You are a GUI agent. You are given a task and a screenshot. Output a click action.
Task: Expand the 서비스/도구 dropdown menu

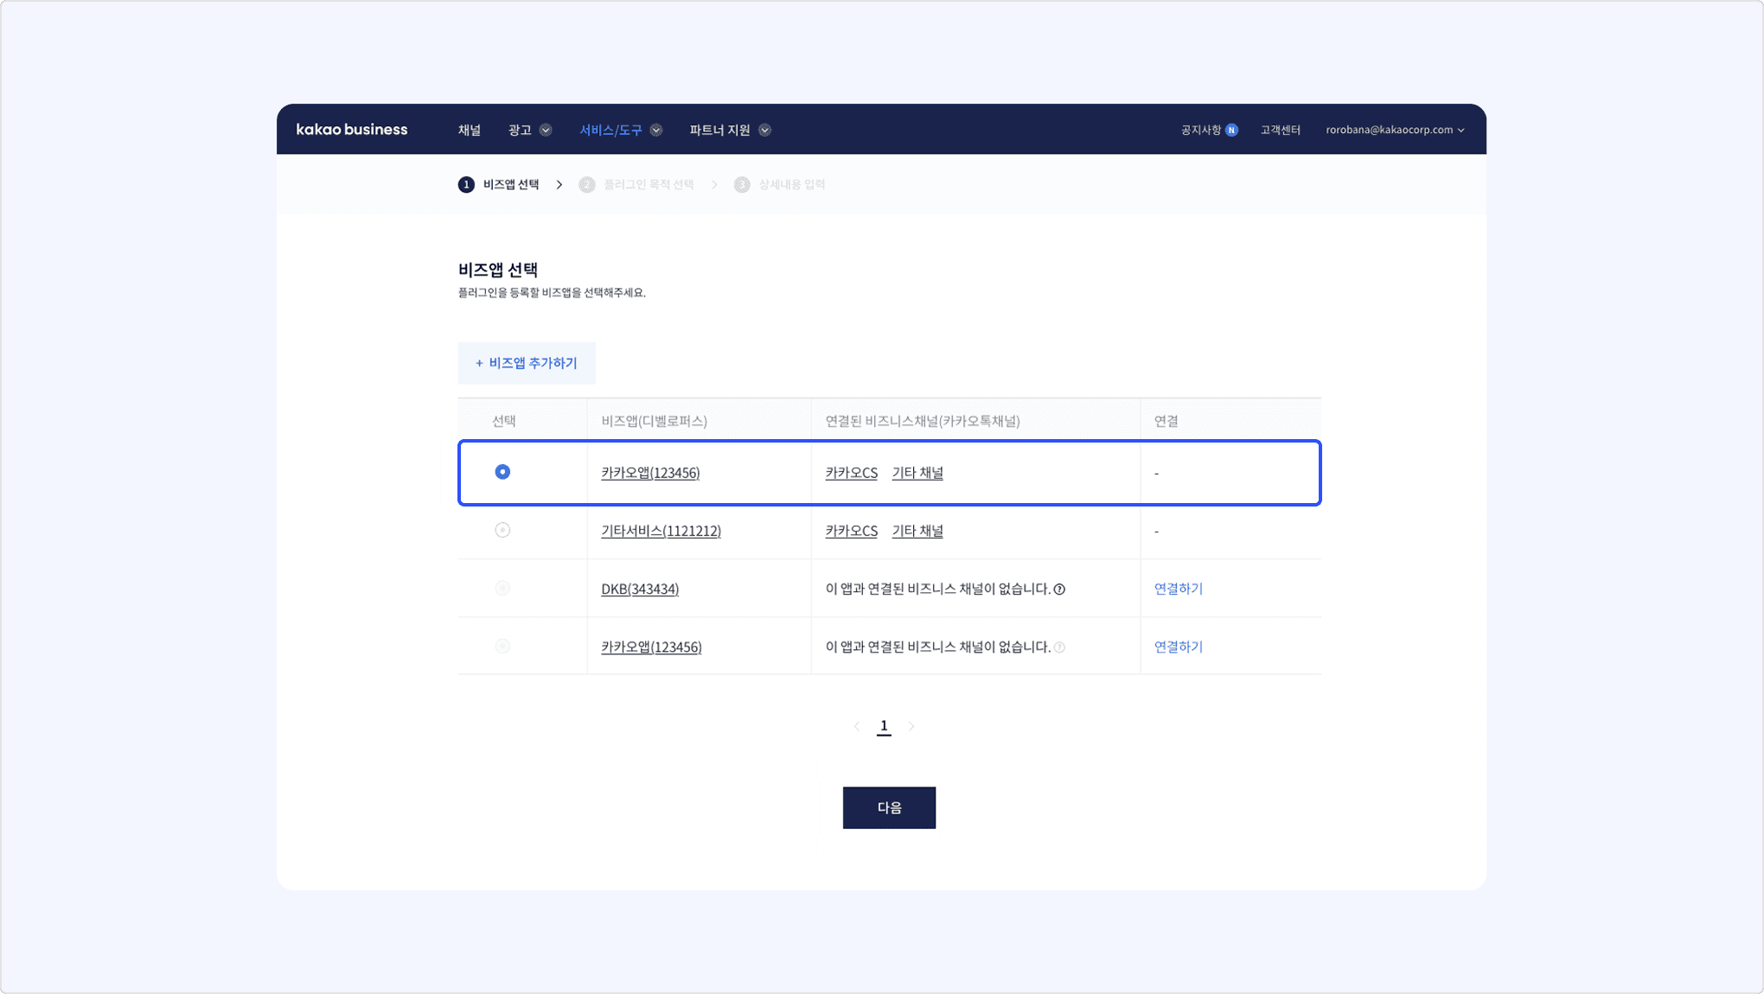pyautogui.click(x=620, y=130)
